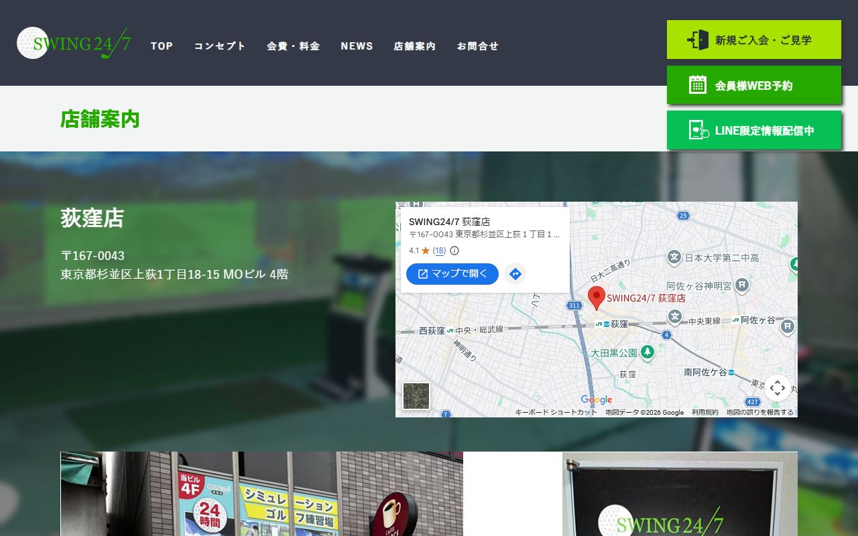Click the 阿佐ヶ谷神明宮 shrine marker
The width and height of the screenshot is (858, 536).
tap(742, 286)
